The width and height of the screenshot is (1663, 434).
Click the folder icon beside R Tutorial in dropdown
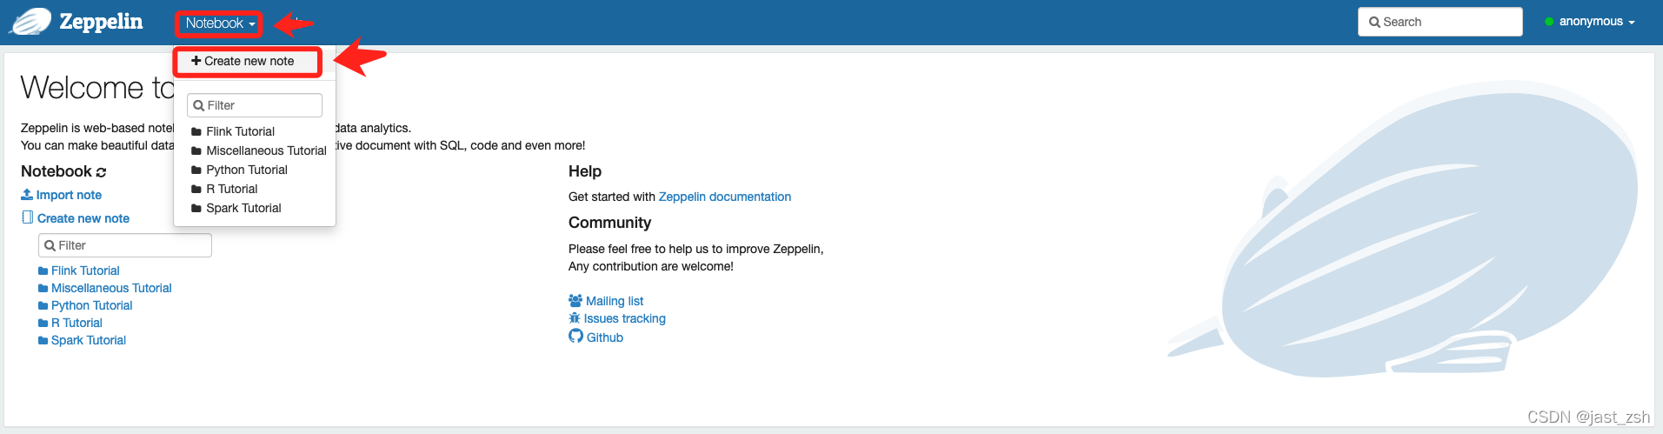click(x=196, y=190)
